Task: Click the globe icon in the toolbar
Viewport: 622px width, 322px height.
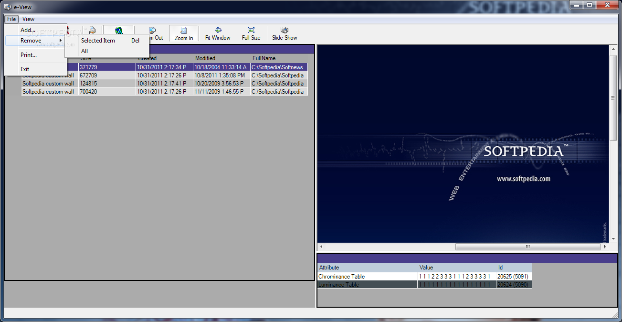Action: [x=118, y=31]
